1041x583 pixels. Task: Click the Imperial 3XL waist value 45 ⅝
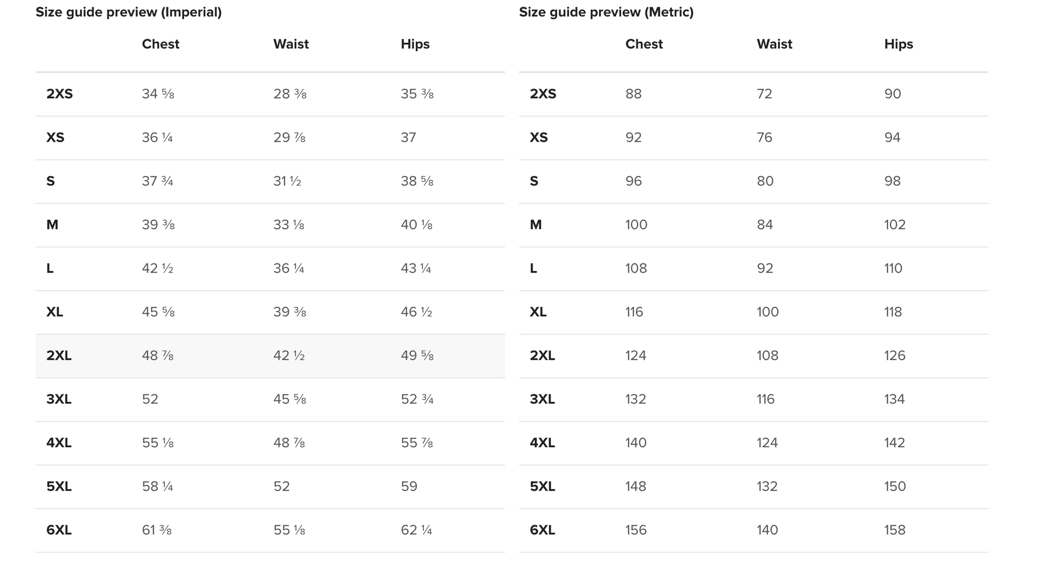click(290, 399)
